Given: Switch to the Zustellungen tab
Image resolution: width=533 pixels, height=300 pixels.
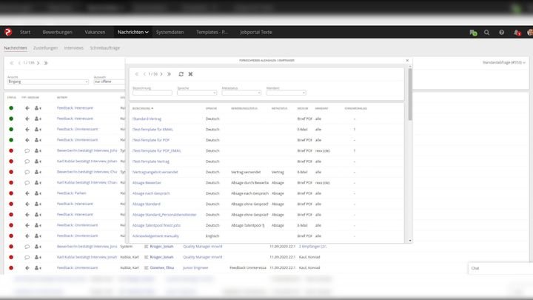Looking at the screenshot, I should (x=46, y=48).
